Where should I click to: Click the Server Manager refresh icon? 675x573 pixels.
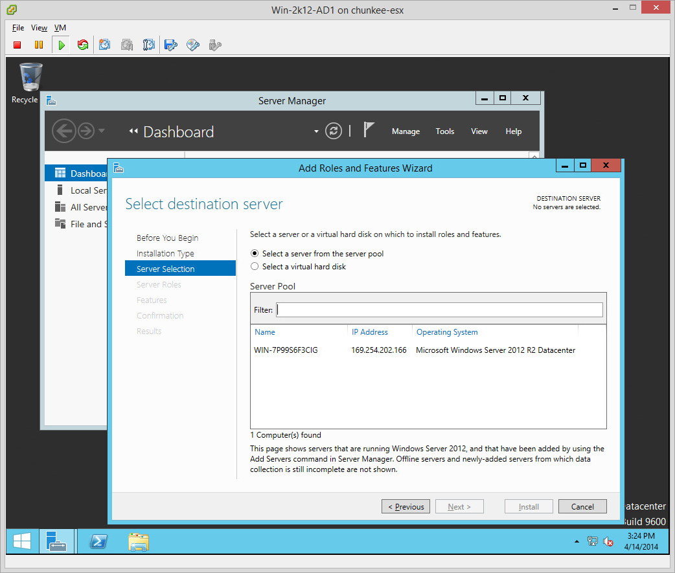[x=333, y=131]
